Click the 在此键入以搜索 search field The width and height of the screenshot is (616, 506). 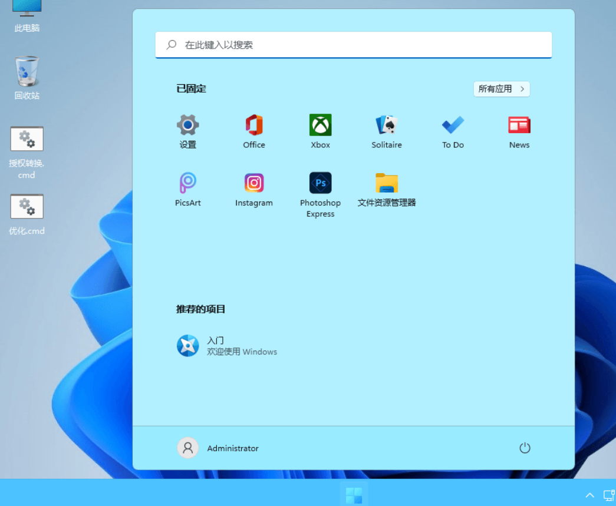[354, 45]
